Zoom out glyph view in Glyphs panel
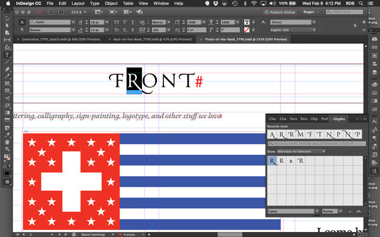 tap(350, 211)
